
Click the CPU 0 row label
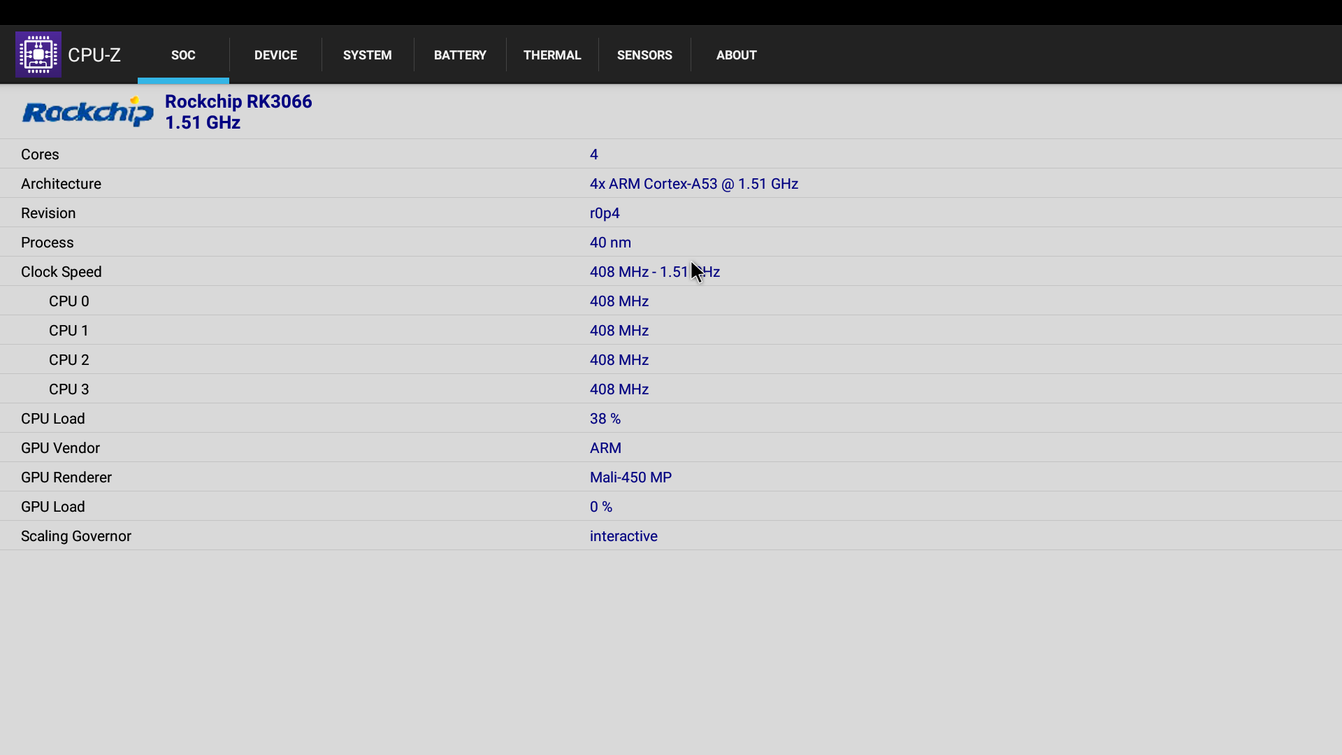click(69, 301)
